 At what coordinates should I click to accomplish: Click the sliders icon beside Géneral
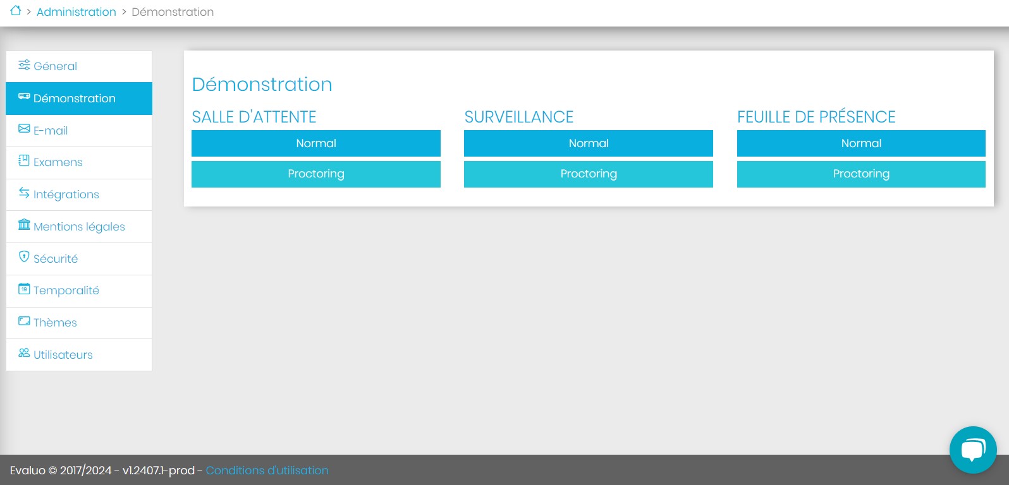click(24, 65)
